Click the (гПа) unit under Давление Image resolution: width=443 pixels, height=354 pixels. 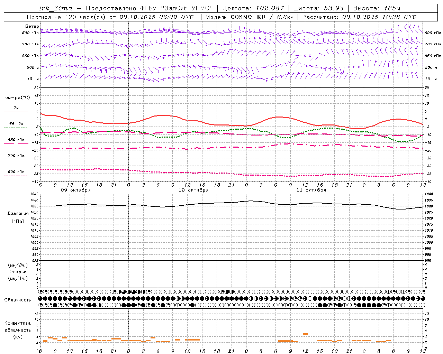[x=18, y=222]
